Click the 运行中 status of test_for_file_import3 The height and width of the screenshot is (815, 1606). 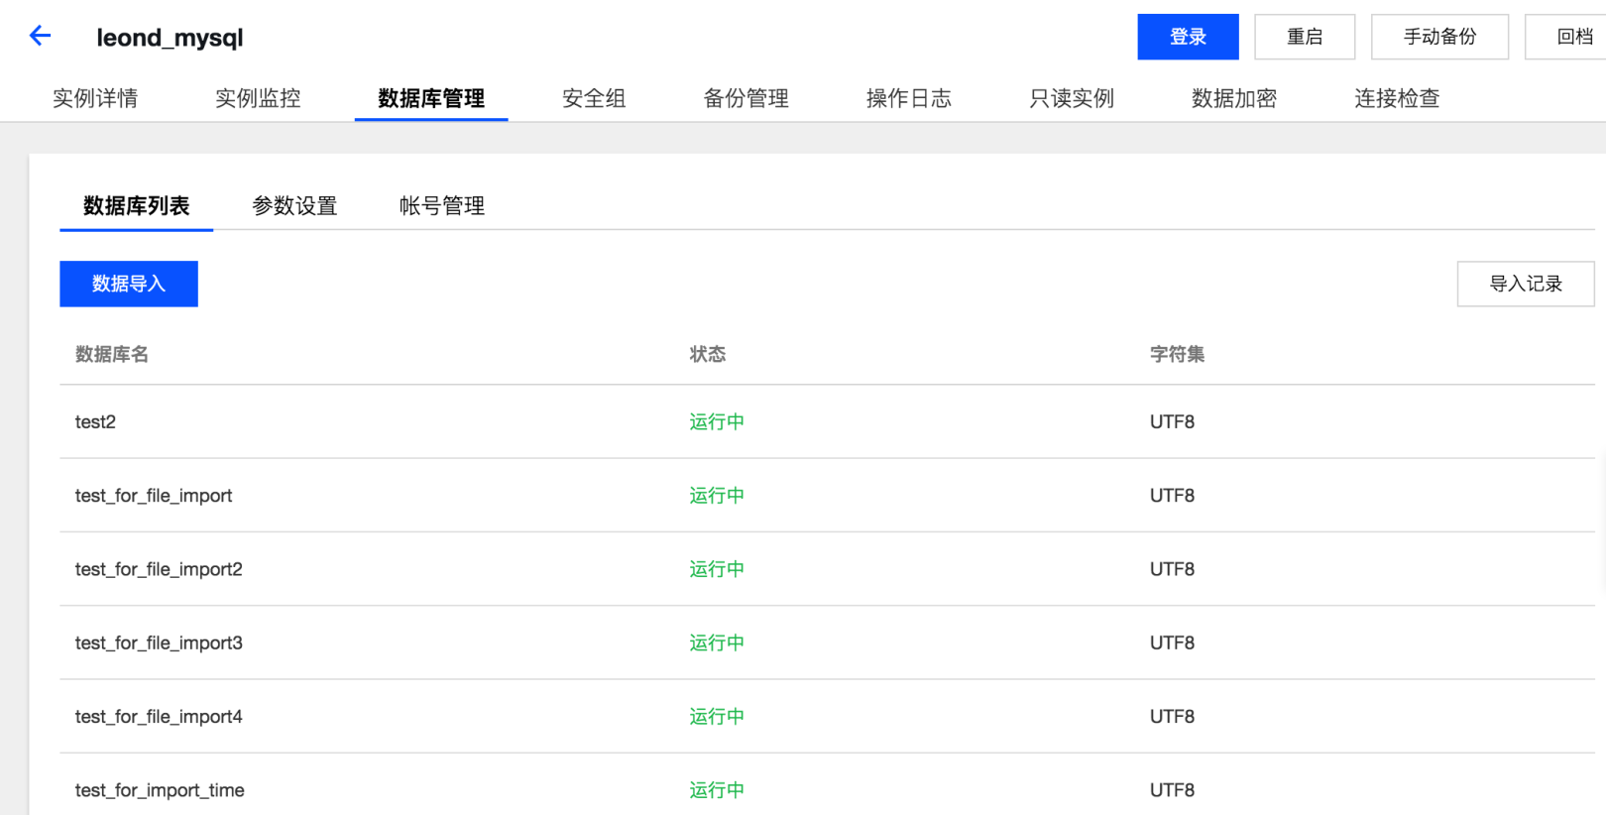click(717, 642)
